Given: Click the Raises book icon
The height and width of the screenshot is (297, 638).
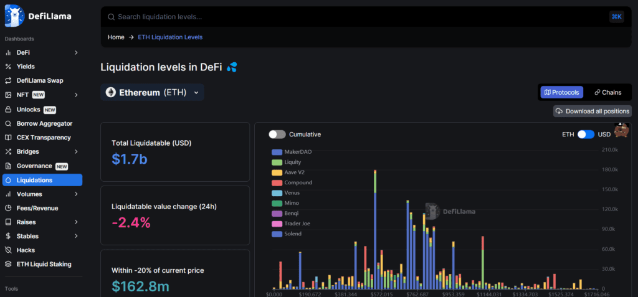Looking at the screenshot, I should click(7, 222).
